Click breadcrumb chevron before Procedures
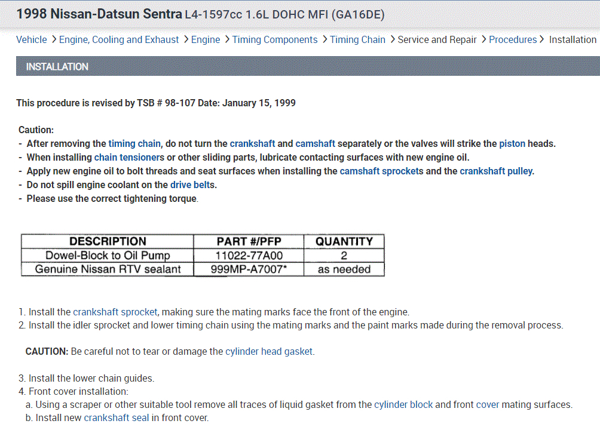The image size is (600, 433). pyautogui.click(x=483, y=39)
